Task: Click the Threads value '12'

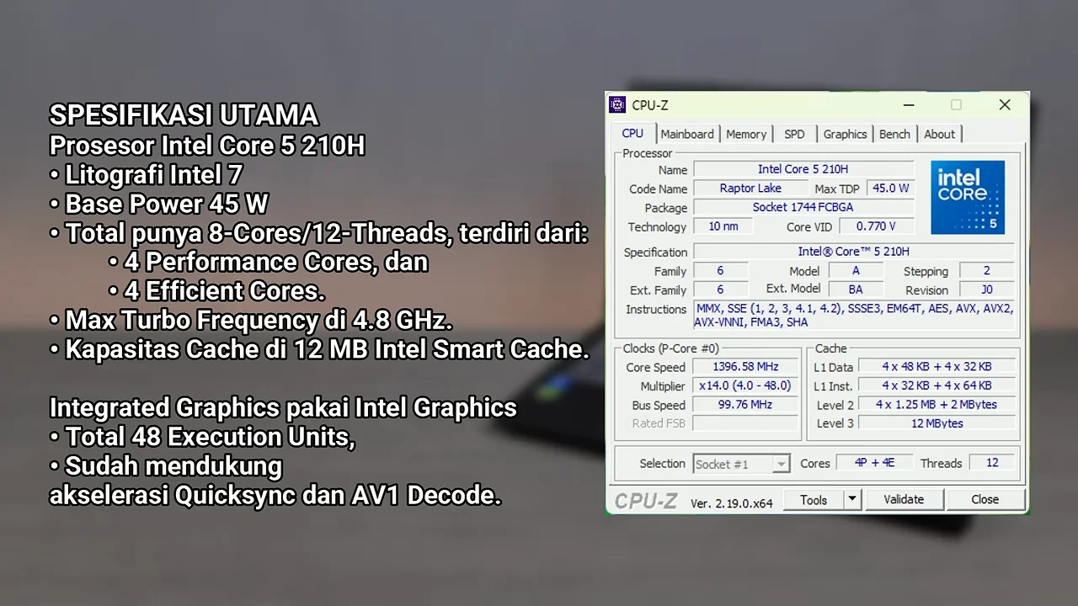Action: click(x=992, y=463)
